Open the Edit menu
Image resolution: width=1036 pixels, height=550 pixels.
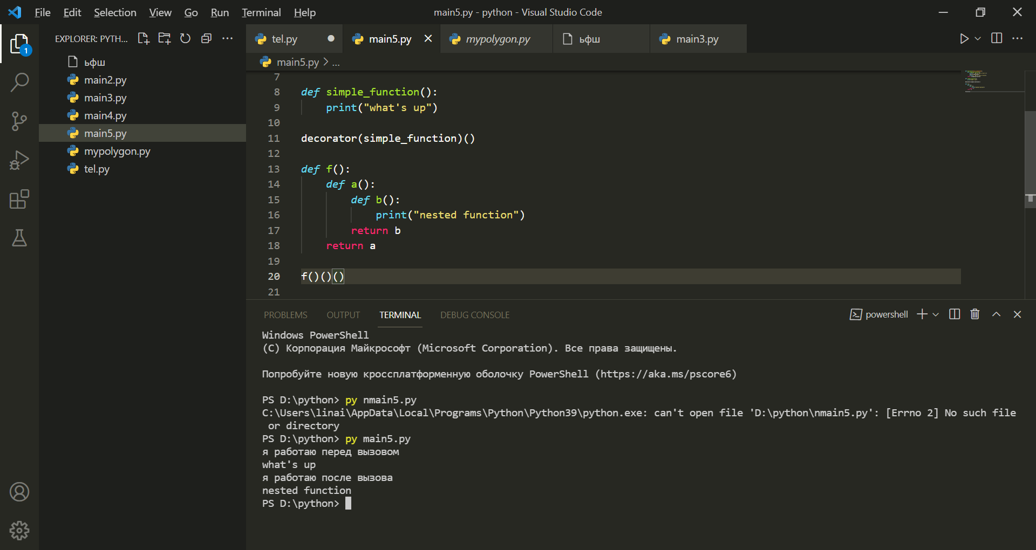pyautogui.click(x=72, y=12)
